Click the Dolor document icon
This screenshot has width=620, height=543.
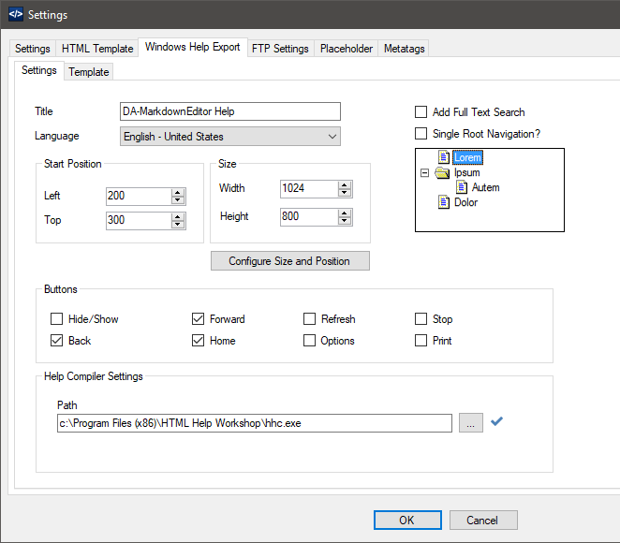coord(444,202)
